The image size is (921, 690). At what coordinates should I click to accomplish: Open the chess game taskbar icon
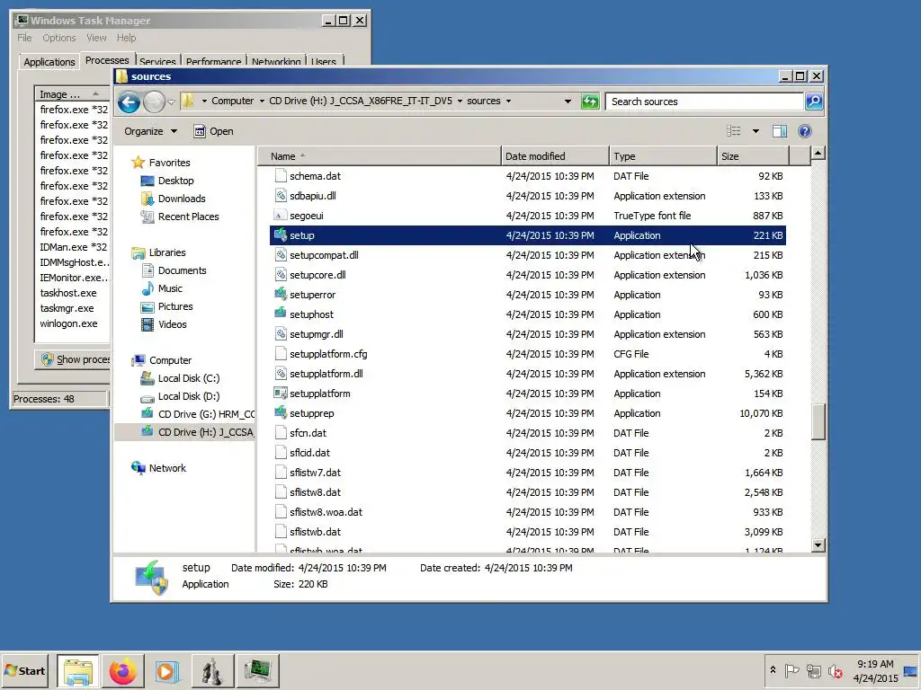coord(212,670)
